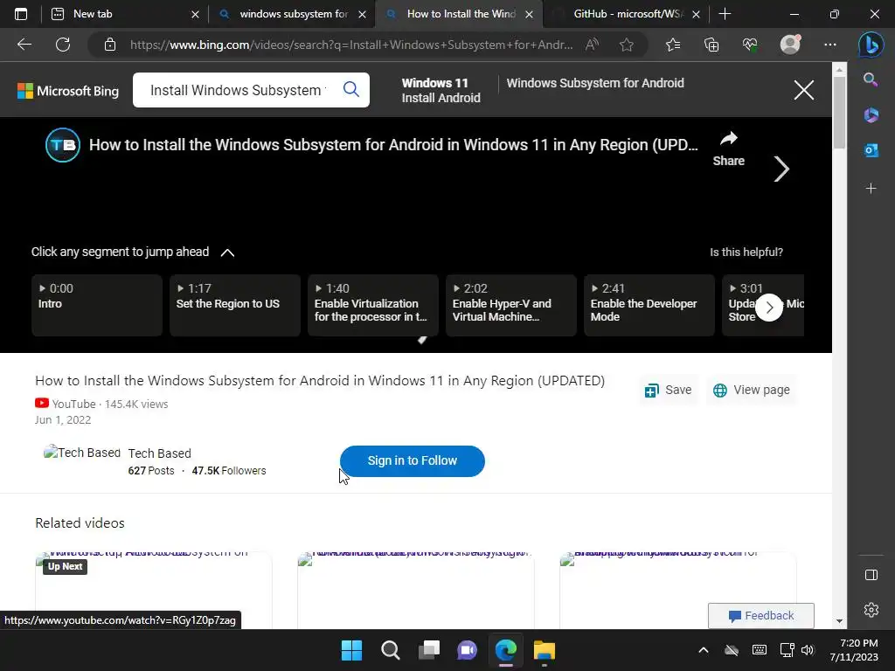
Task: Open Windows Start menu
Action: pos(351,650)
